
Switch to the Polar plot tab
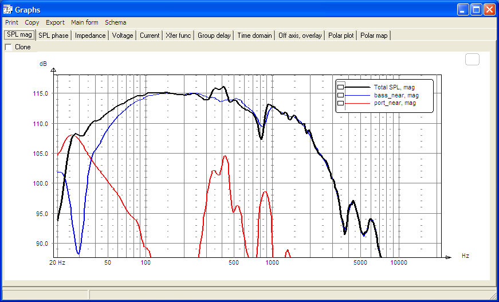341,36
